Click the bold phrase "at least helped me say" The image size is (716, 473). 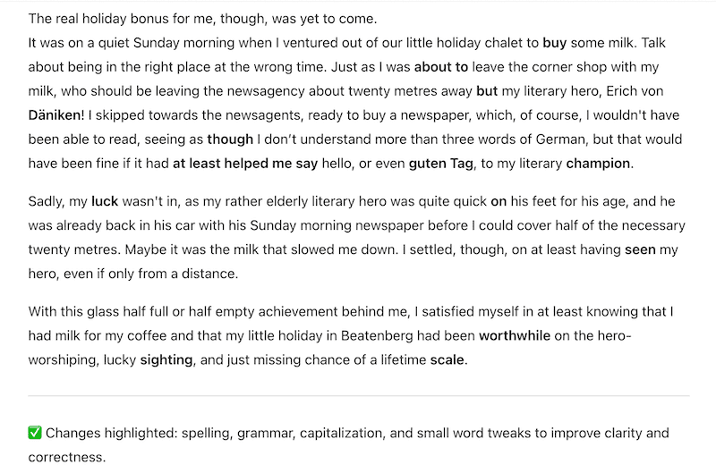point(245,164)
